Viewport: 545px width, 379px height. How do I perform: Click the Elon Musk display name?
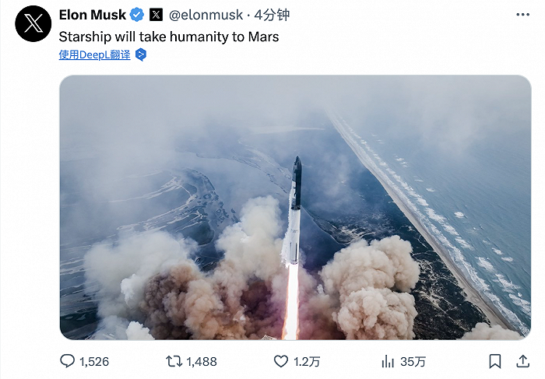93,15
